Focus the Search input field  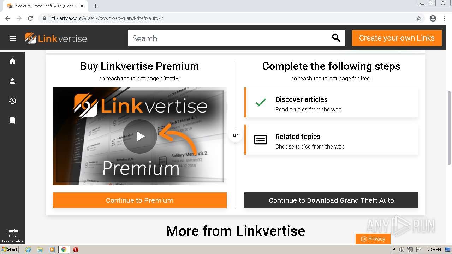[x=230, y=38]
